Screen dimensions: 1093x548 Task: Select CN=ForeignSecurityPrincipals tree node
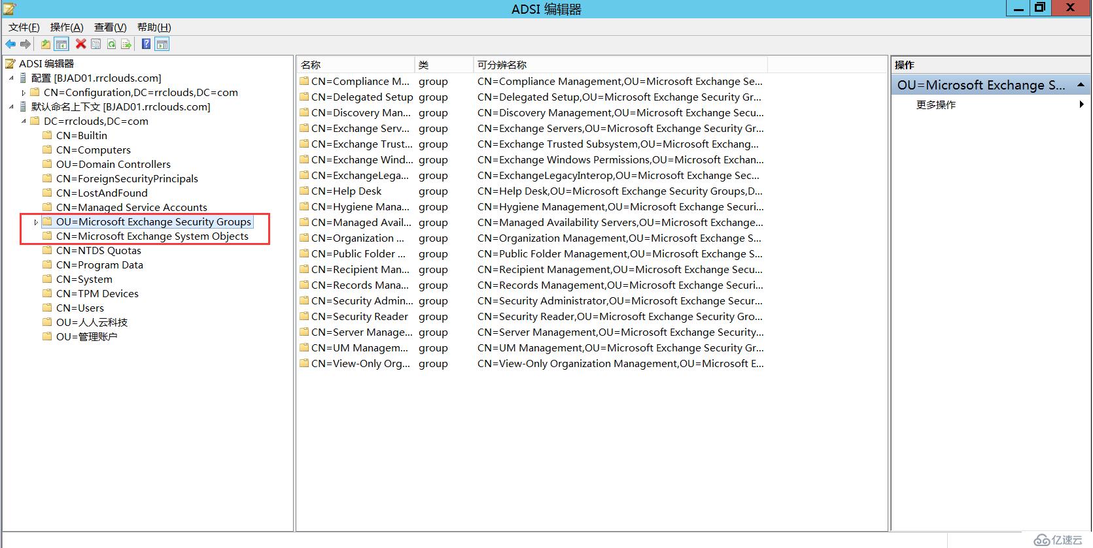point(127,178)
